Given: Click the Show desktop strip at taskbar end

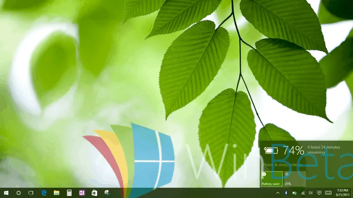Looking at the screenshot, I should 352,193.
